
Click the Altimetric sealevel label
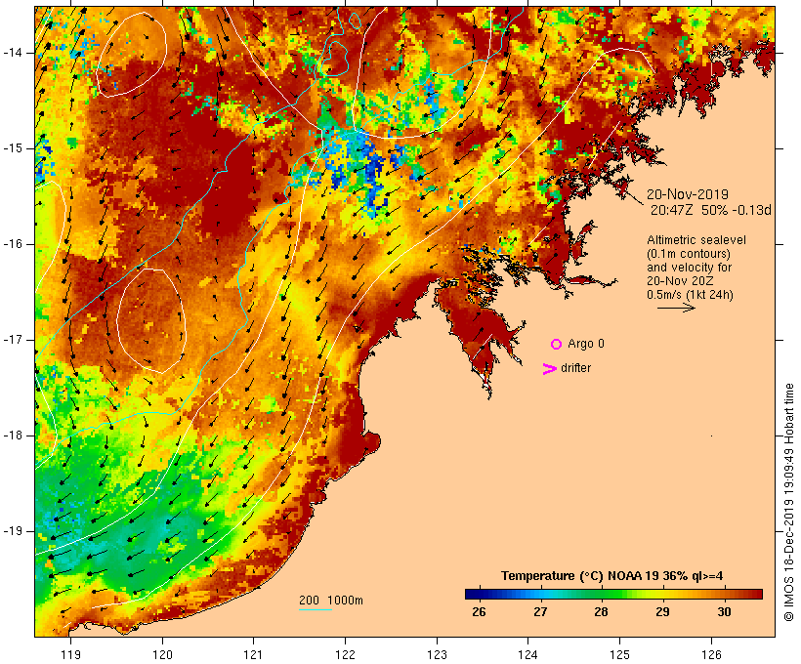point(696,240)
